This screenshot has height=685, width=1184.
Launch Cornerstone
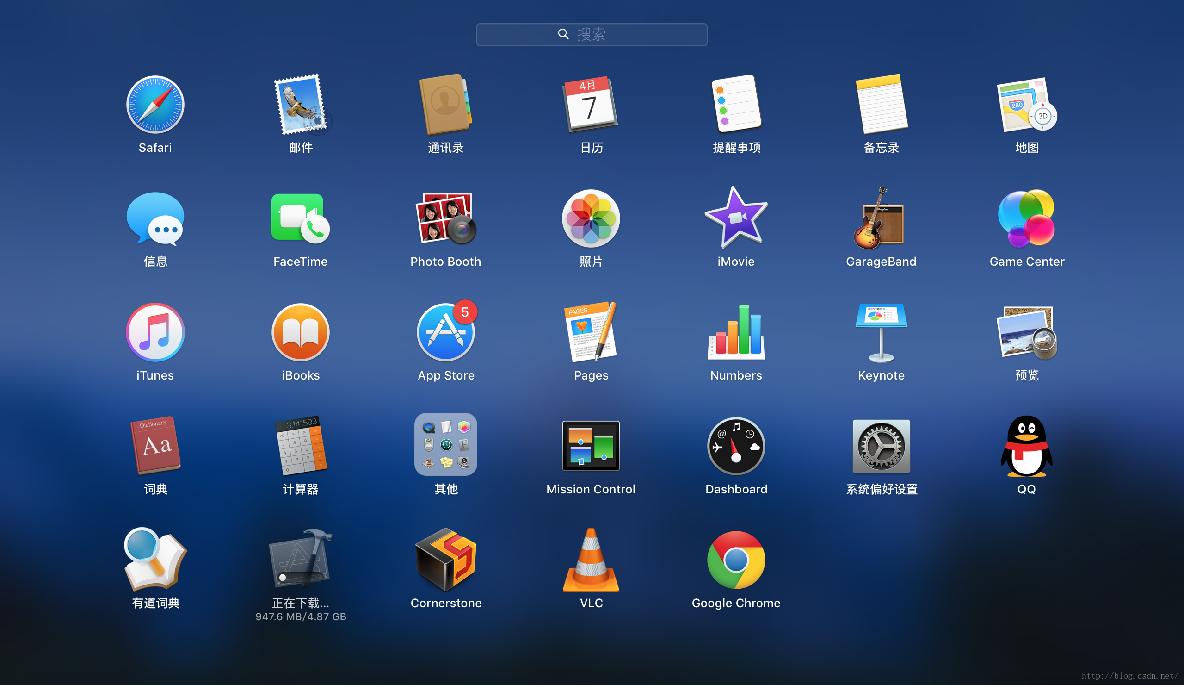tap(446, 560)
